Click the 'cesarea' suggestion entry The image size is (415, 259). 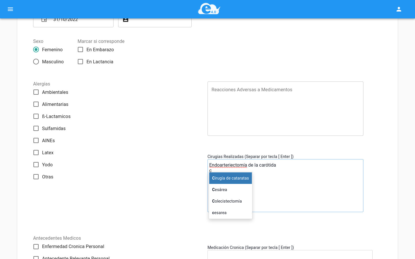[x=230, y=212]
